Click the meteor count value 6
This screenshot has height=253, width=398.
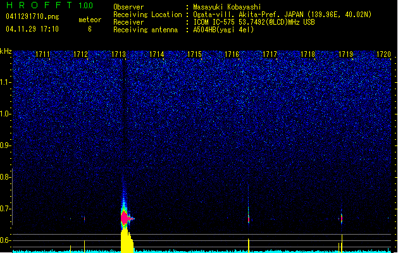pos(90,29)
